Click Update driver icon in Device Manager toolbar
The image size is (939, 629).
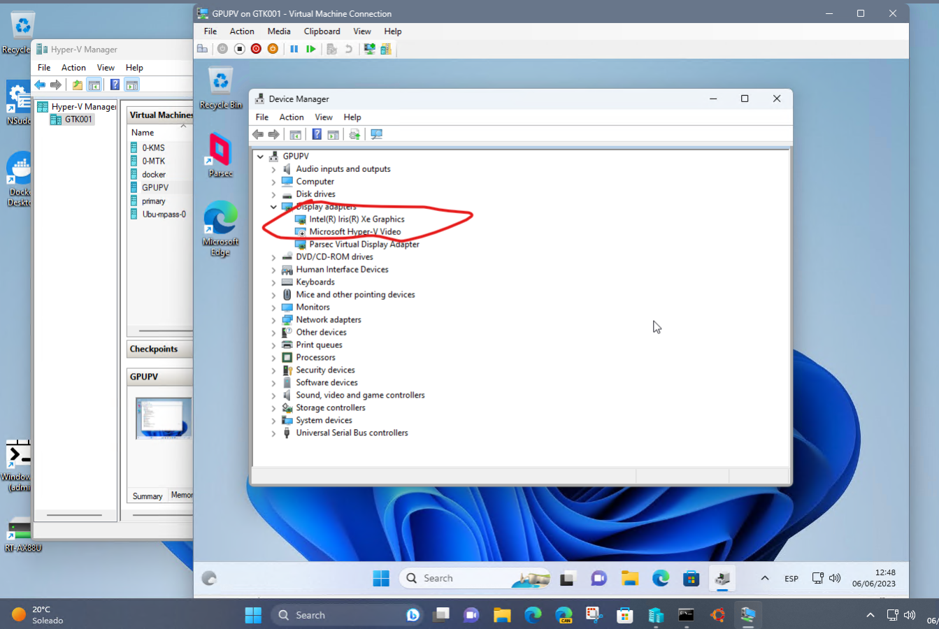pyautogui.click(x=354, y=134)
